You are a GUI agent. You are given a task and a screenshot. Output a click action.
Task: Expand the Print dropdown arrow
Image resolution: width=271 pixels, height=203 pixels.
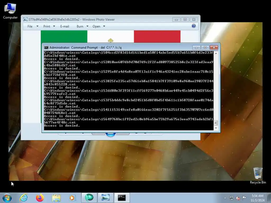coord(54,26)
